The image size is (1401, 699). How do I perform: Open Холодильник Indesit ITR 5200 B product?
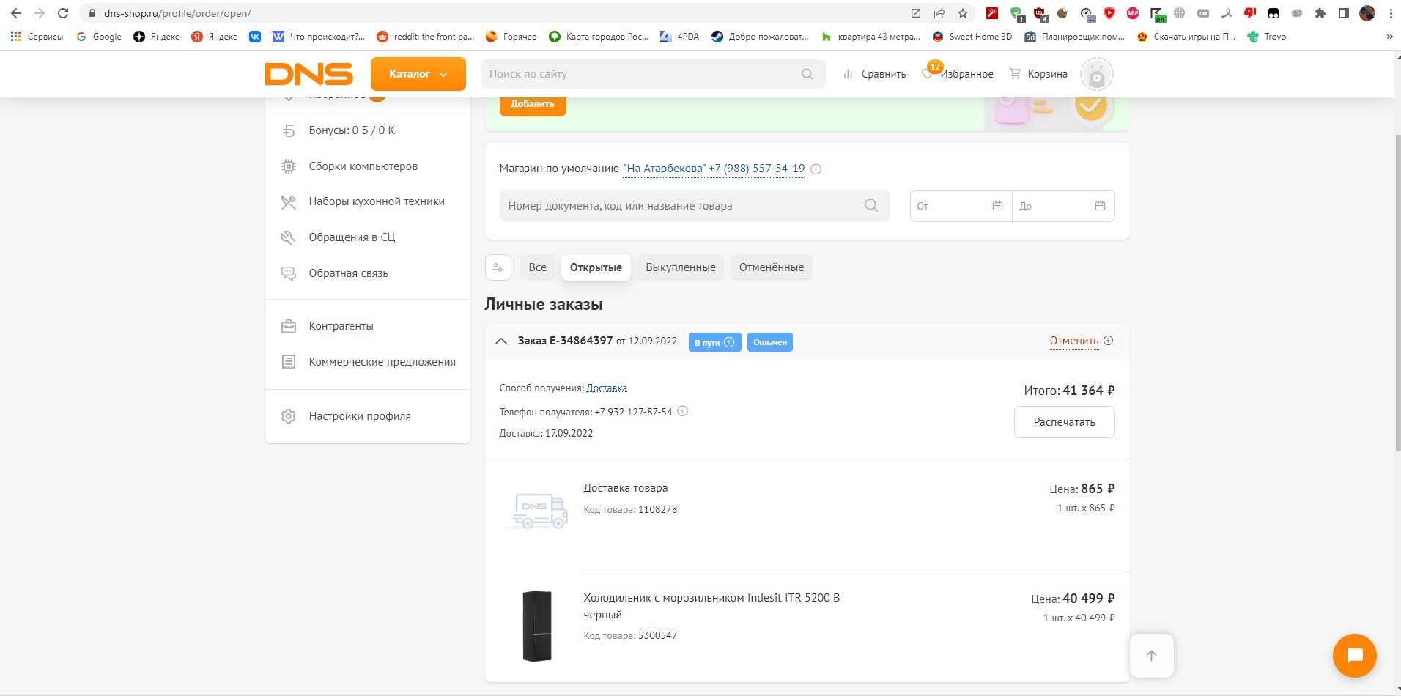[x=711, y=606]
